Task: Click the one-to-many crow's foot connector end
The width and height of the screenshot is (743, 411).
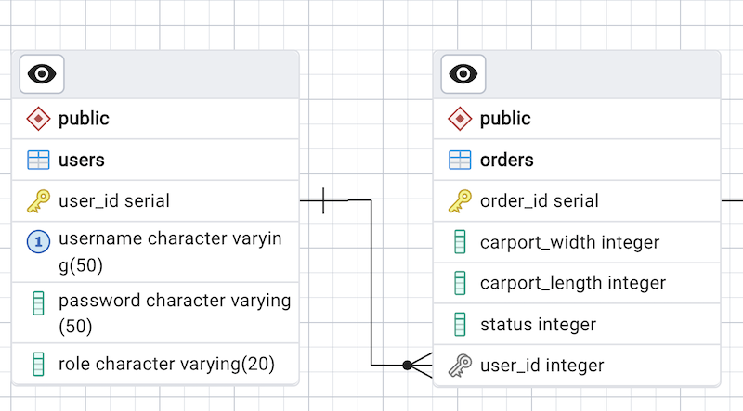Action: click(420, 366)
